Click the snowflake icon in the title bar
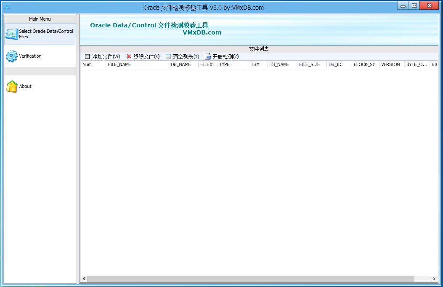Viewport: 443px width, 287px height. pos(7,6)
